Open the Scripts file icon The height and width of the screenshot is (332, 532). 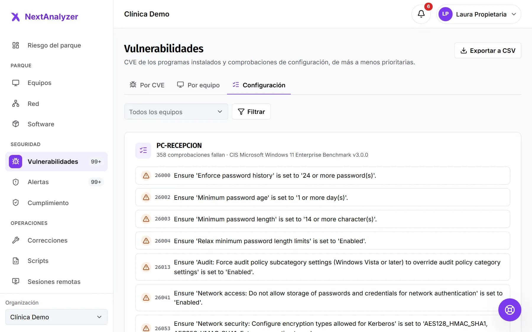pos(16,261)
